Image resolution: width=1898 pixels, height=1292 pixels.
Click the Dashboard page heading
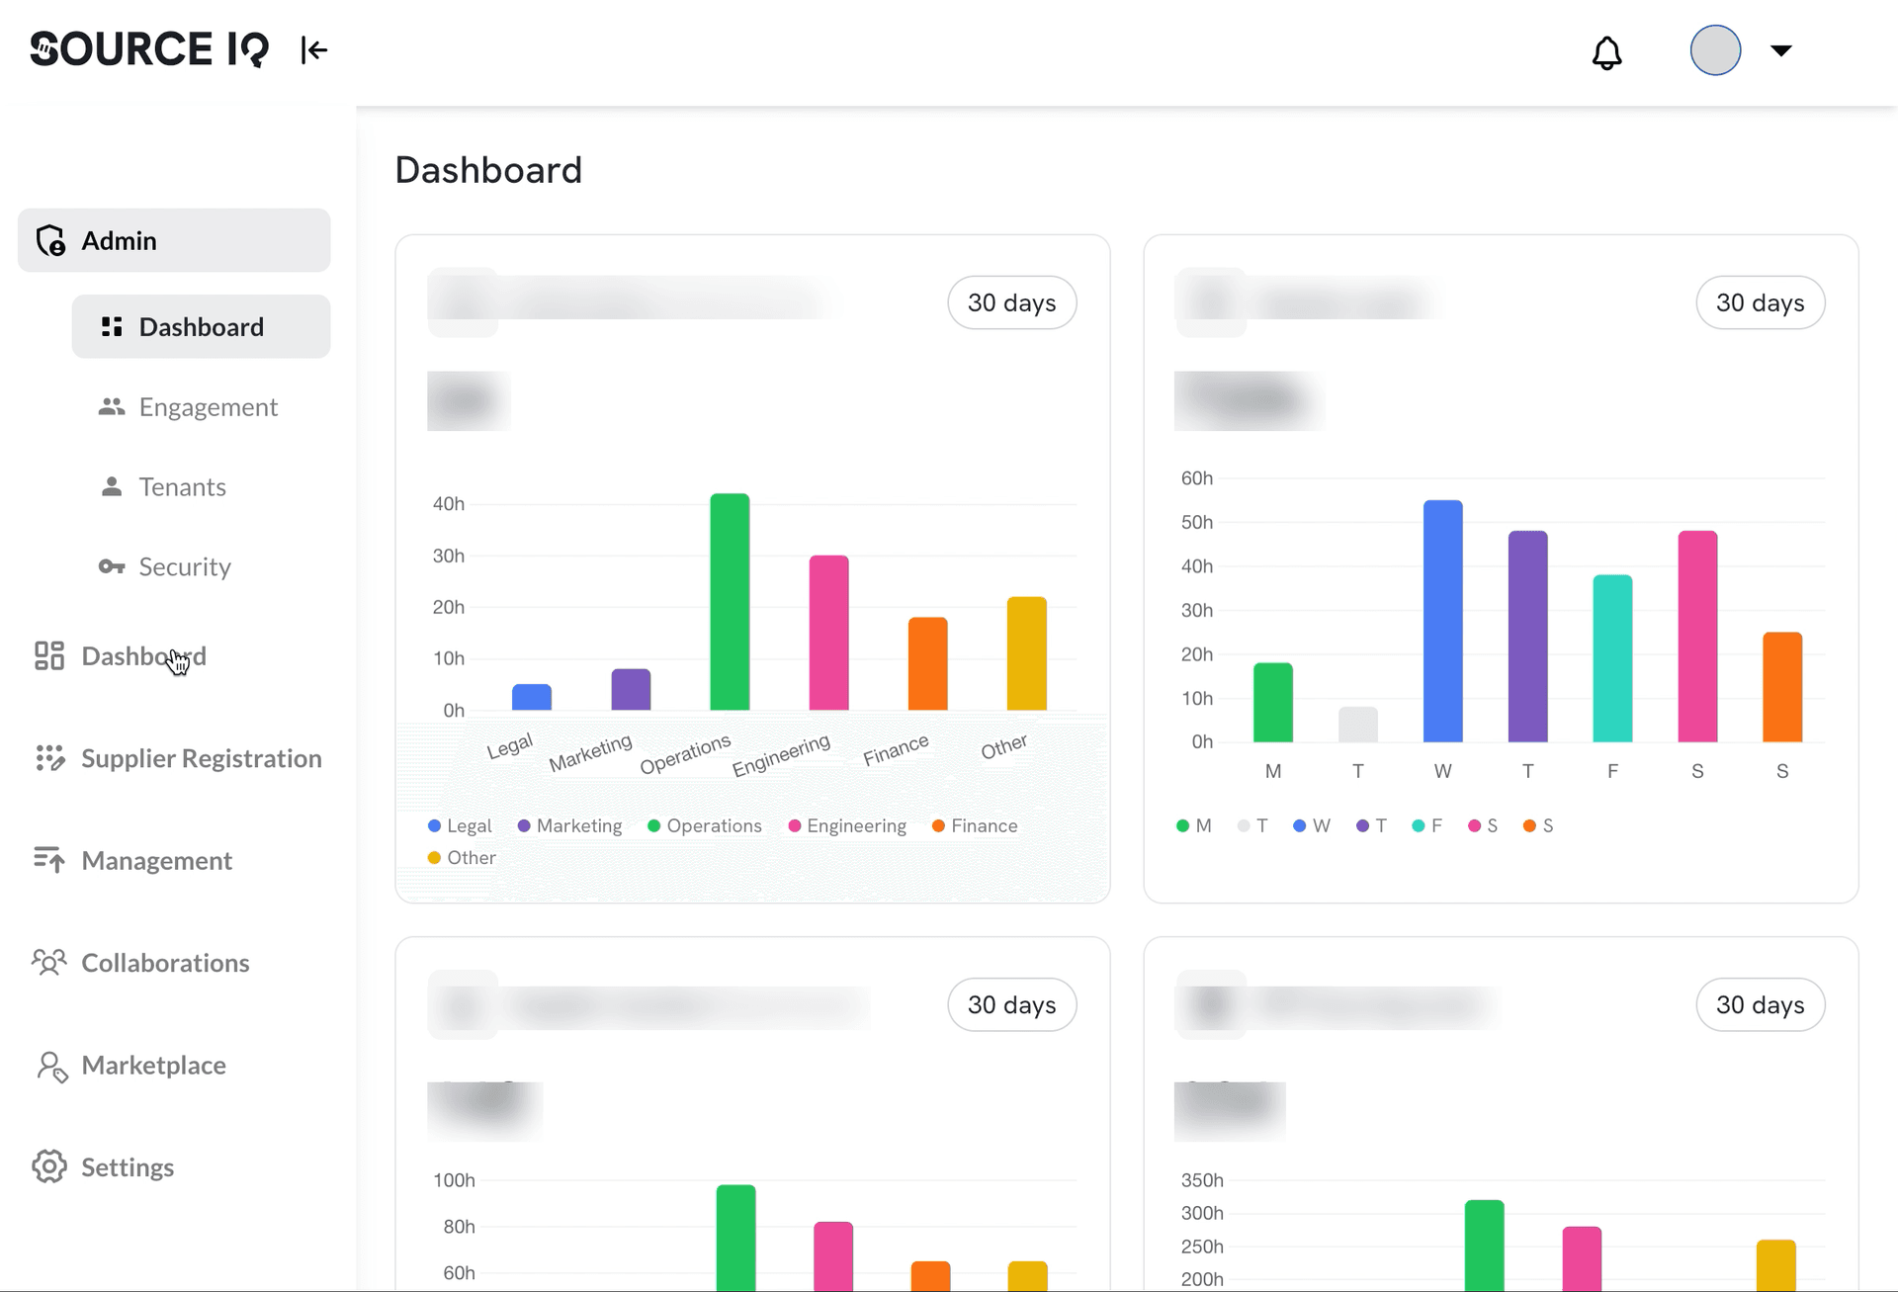[488, 170]
